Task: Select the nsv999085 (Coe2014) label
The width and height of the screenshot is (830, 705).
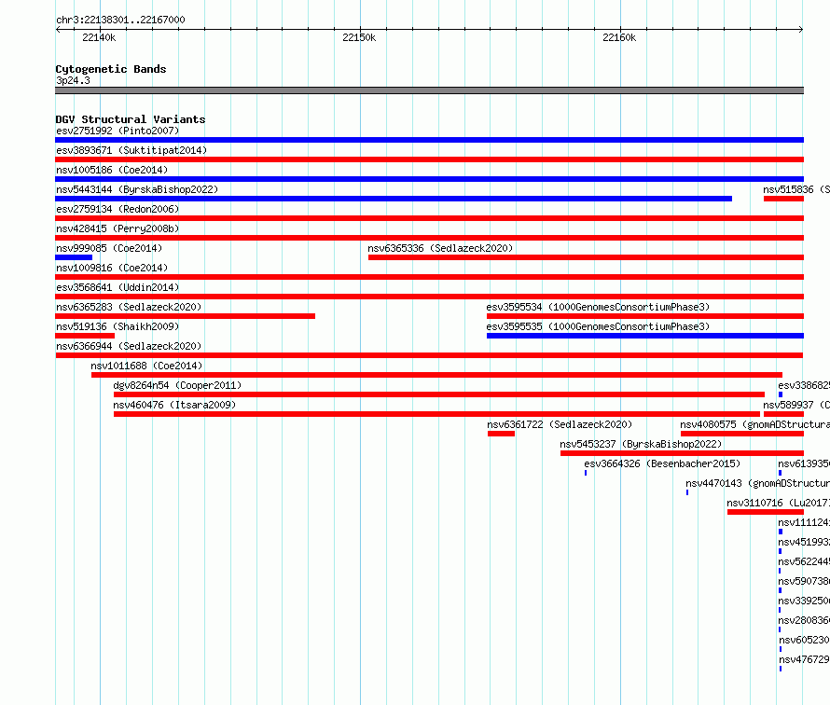Action: point(109,248)
